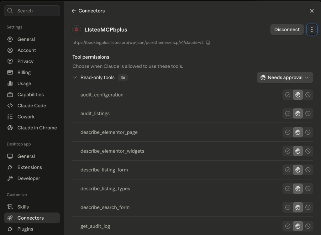The image size is (321, 235).
Task: Always allow describe_elementor_page tool
Action: click(x=288, y=132)
